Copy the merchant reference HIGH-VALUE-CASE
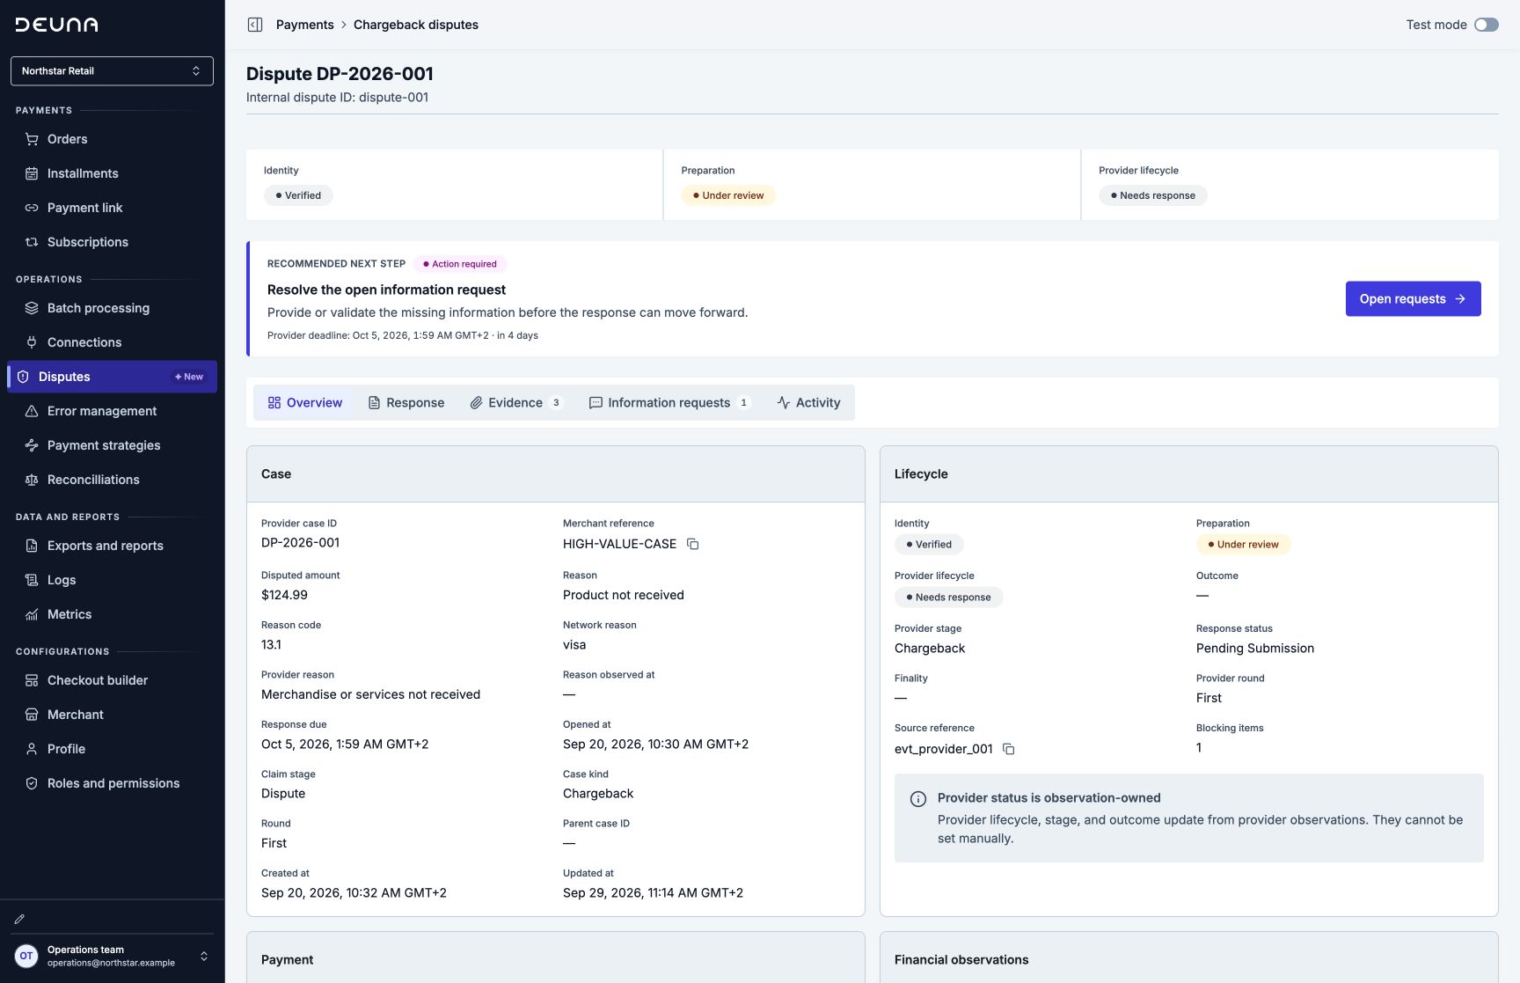1520x983 pixels. coord(693,544)
